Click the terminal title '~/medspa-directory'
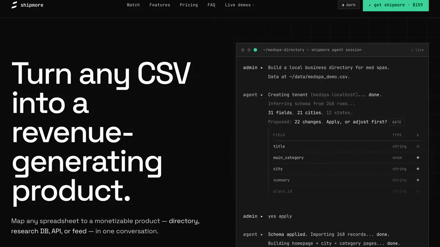Screen dimensions: 440x247 [x=284, y=50]
